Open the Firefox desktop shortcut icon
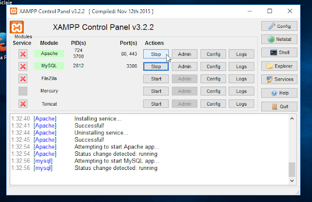This screenshot has height=202, width=312. click(3, 43)
